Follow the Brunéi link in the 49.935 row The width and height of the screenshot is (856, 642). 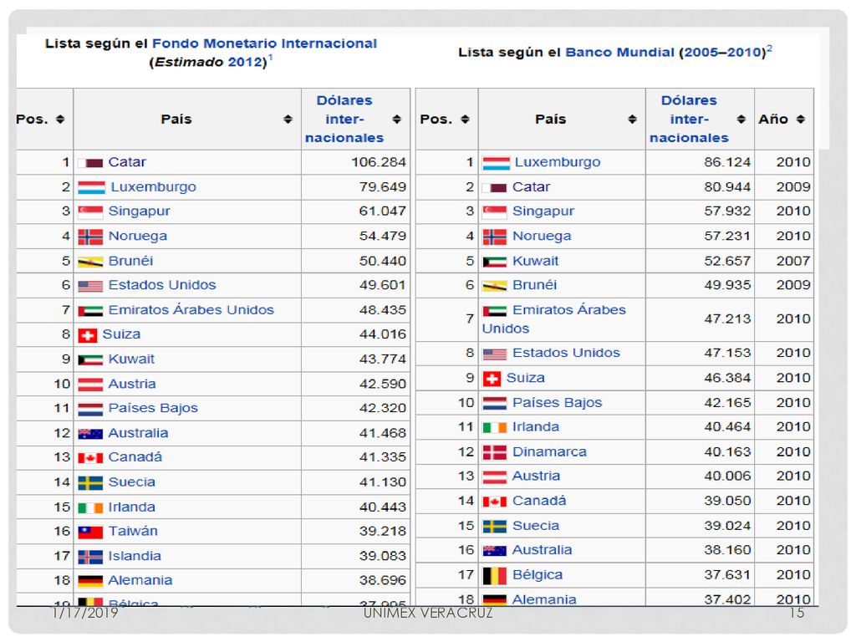(x=534, y=285)
